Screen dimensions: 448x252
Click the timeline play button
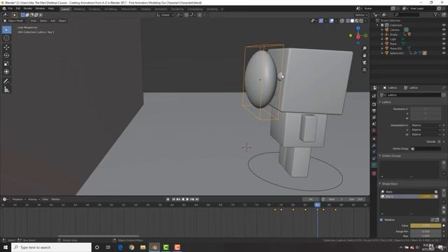tap(188, 199)
